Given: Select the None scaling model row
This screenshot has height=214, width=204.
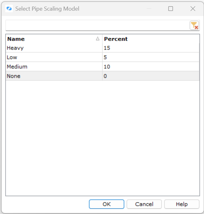Looking at the screenshot, I should tap(102, 76).
